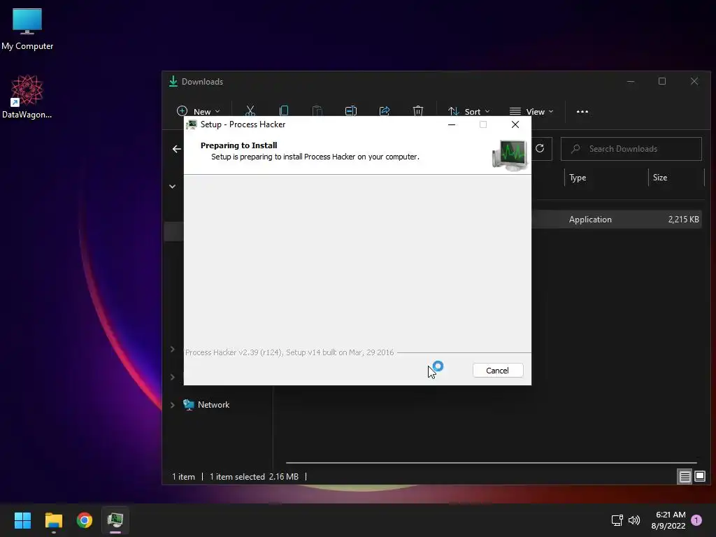The width and height of the screenshot is (716, 537).
Task: Open the Windows Start menu
Action: coord(22,520)
